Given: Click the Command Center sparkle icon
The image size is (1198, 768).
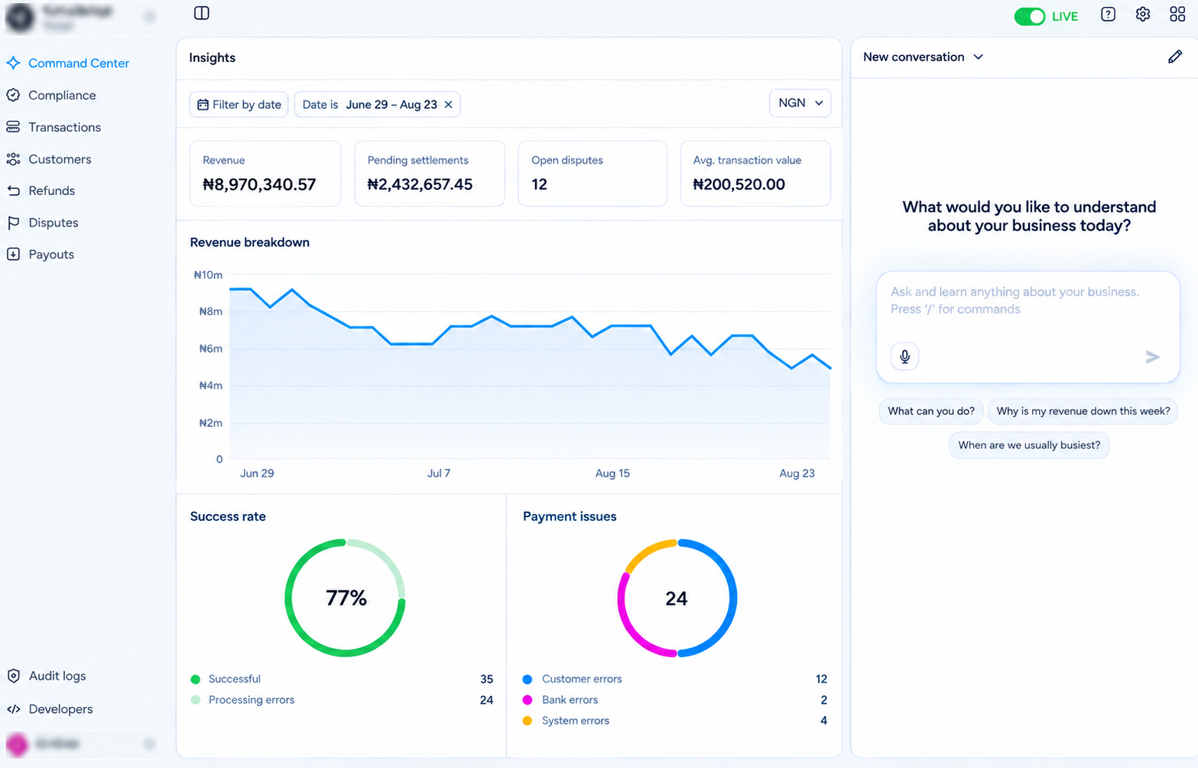Looking at the screenshot, I should 13,63.
